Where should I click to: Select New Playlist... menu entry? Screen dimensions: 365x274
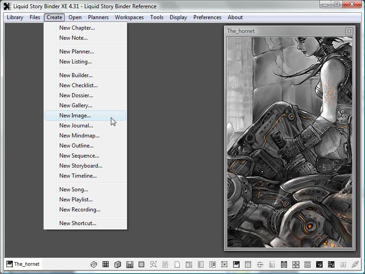[x=76, y=200]
